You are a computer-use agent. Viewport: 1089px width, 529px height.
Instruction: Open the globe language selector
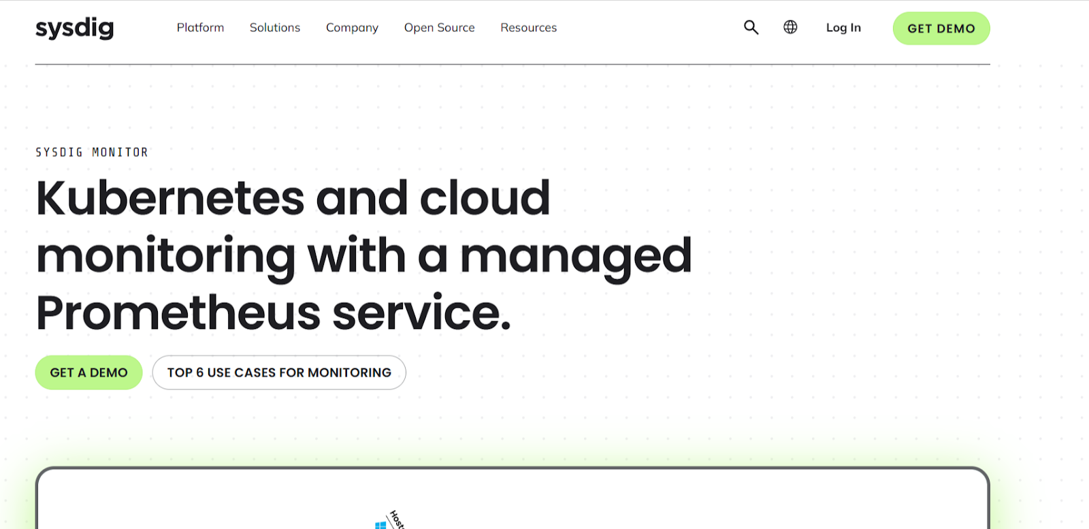coord(790,27)
